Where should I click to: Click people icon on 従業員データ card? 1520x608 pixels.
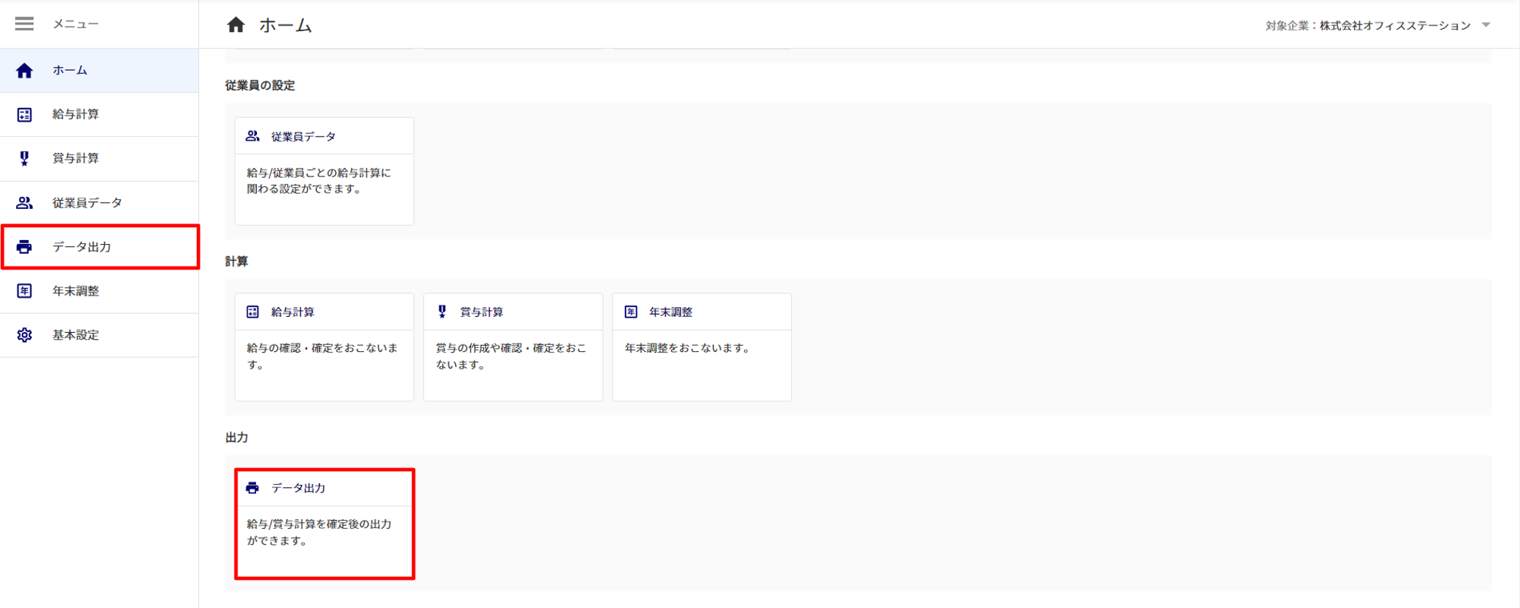tap(253, 136)
